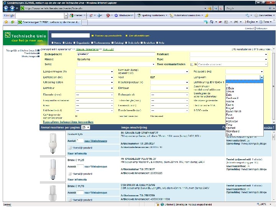
Task: Open the Type dropdown
Action: (229, 59)
